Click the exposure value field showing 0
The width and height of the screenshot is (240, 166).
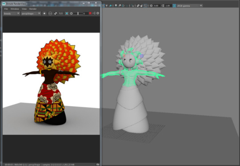pyautogui.click(x=86, y=13)
